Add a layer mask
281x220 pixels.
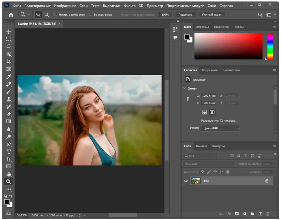[x=237, y=214]
